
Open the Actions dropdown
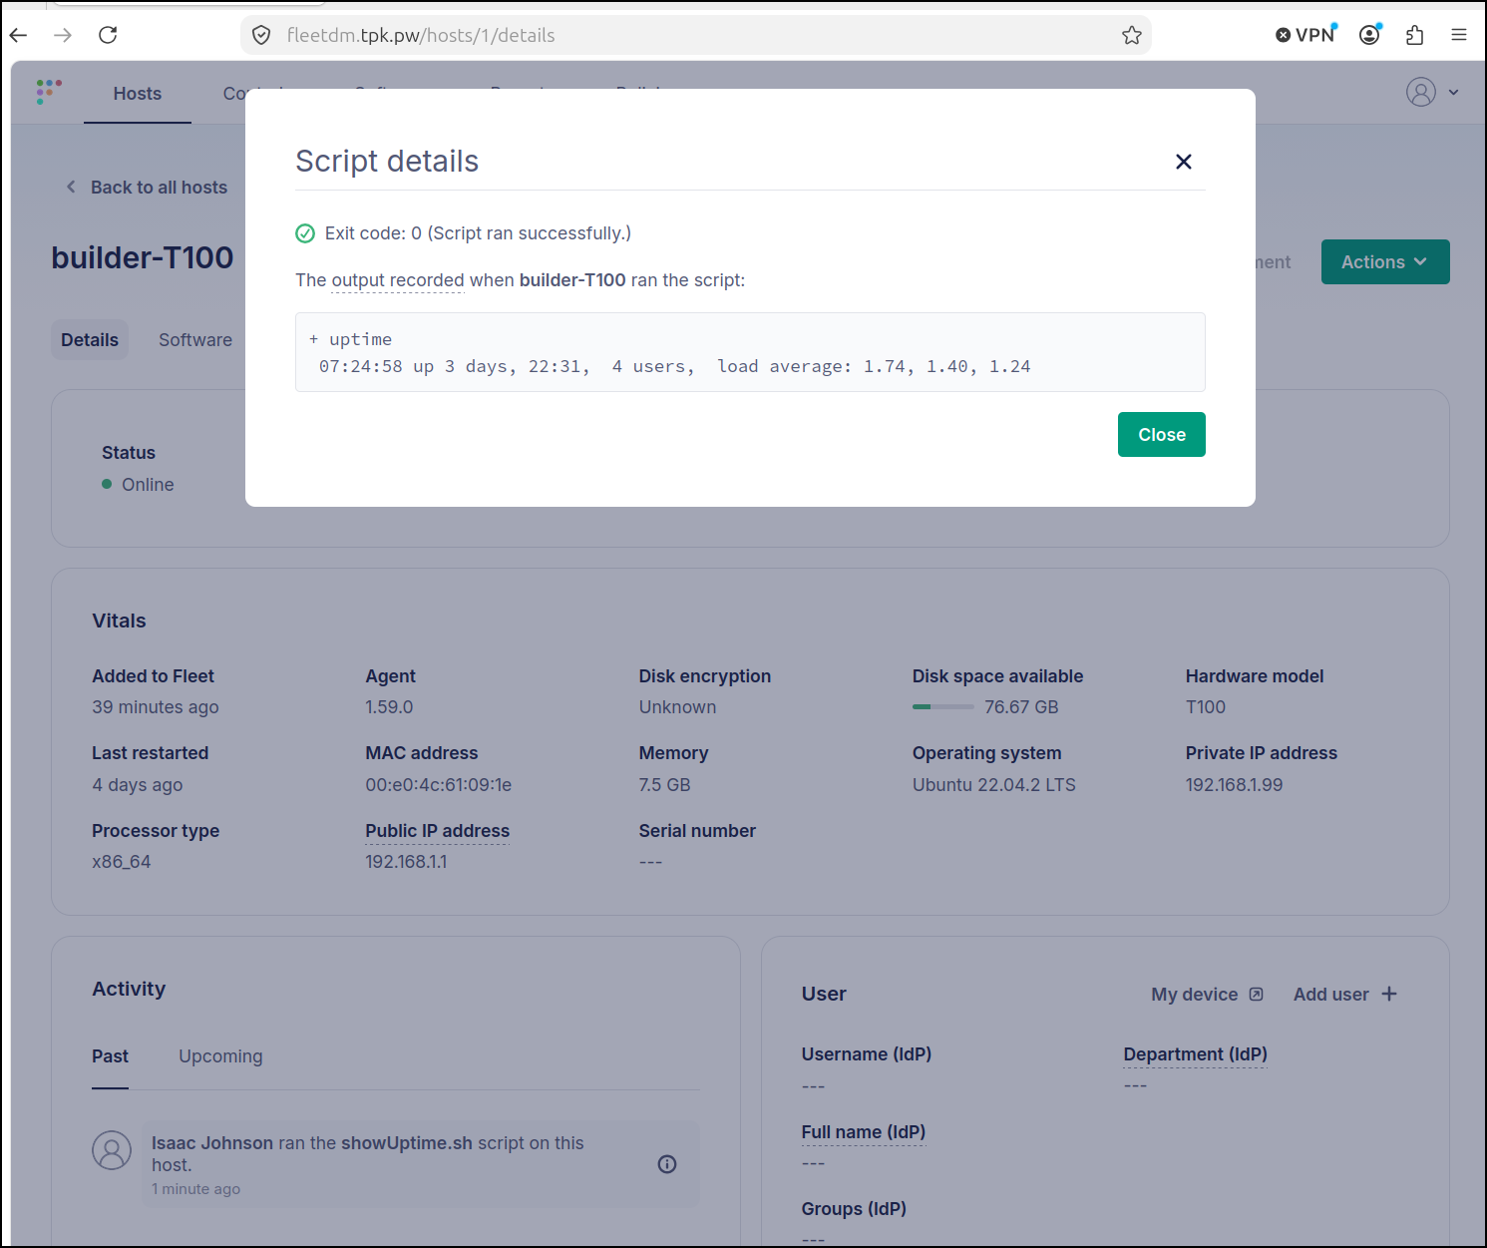tap(1385, 262)
